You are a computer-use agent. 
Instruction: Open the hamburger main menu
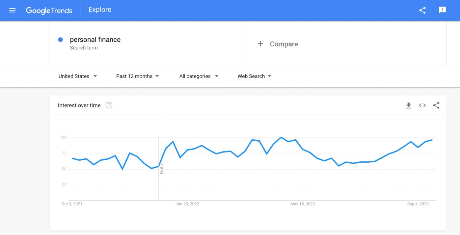(13, 10)
